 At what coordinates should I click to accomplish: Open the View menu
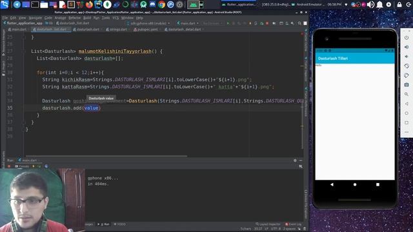point(22,18)
